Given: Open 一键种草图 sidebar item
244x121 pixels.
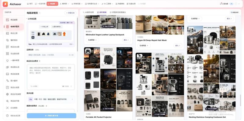Looking at the screenshot, I should [14, 61].
